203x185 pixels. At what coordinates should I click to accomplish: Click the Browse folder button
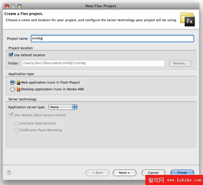tap(180, 63)
